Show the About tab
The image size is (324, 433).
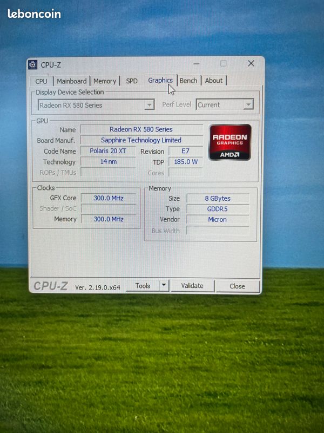click(213, 81)
